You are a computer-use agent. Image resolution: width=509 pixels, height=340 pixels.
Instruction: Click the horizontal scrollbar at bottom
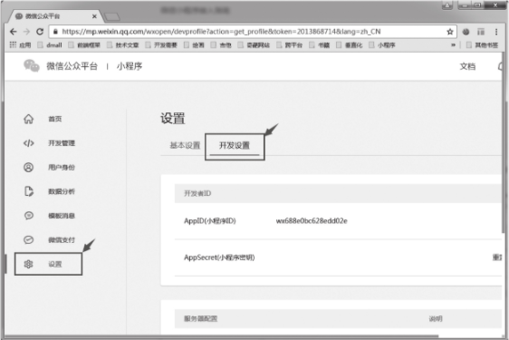click(222, 336)
